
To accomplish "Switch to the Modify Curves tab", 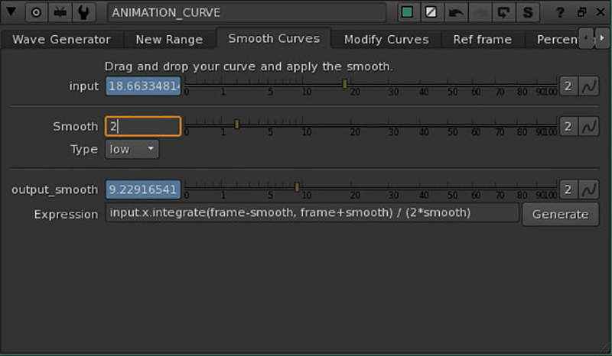I will coord(386,39).
